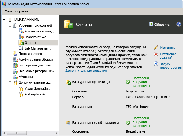Click the Visual SourceSa... tools icon
Viewport: 183px width, 136px height.
(21, 88)
